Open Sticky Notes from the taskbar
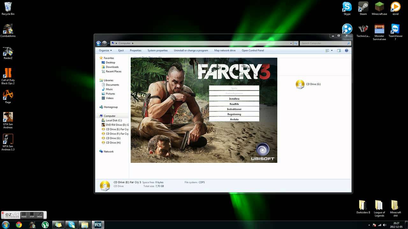This screenshot has width=408, height=229. click(x=59, y=225)
